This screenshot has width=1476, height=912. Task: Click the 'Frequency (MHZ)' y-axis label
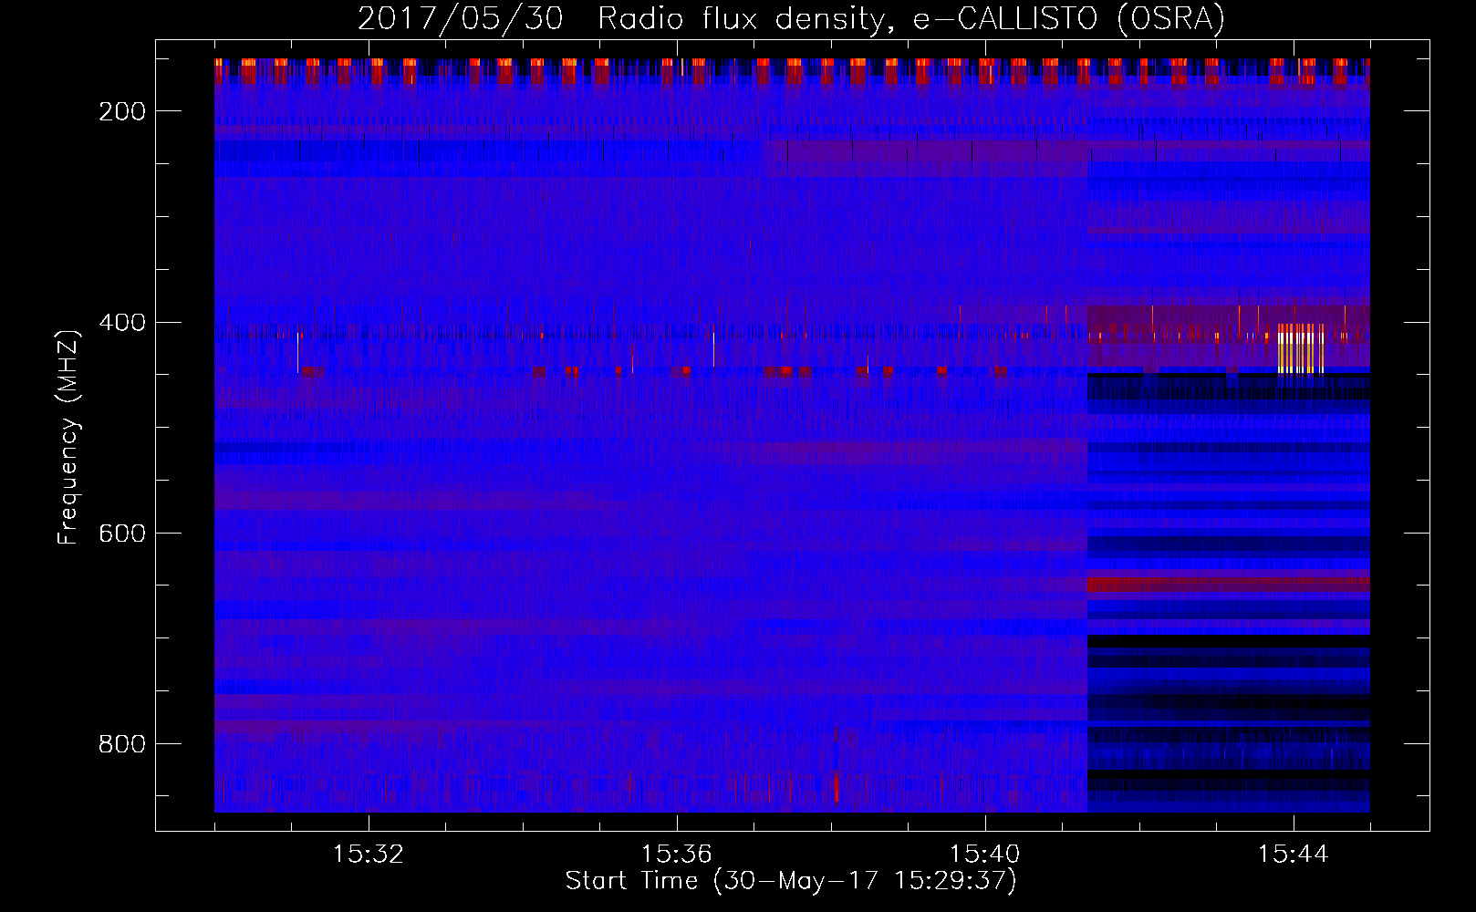click(x=68, y=437)
